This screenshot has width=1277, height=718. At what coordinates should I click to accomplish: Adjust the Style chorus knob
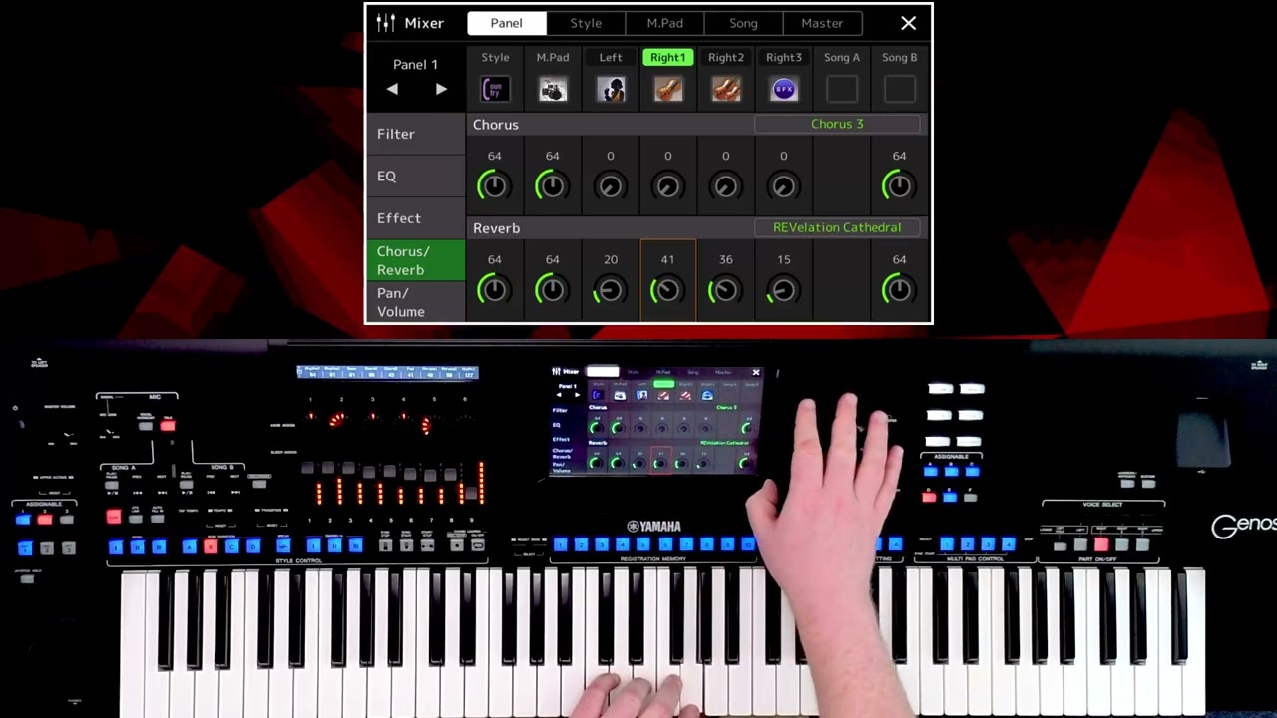pyautogui.click(x=495, y=185)
